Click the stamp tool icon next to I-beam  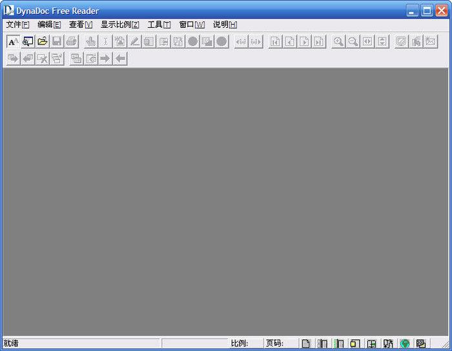[x=120, y=42]
